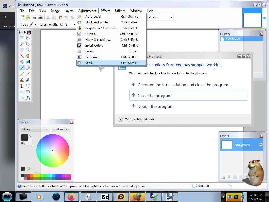This screenshot has width=269, height=202.
Task: Select the Lasso Select tool
Action: point(22,44)
